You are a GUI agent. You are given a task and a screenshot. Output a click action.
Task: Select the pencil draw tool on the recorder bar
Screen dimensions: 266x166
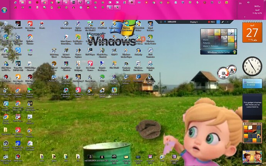click(222, 22)
